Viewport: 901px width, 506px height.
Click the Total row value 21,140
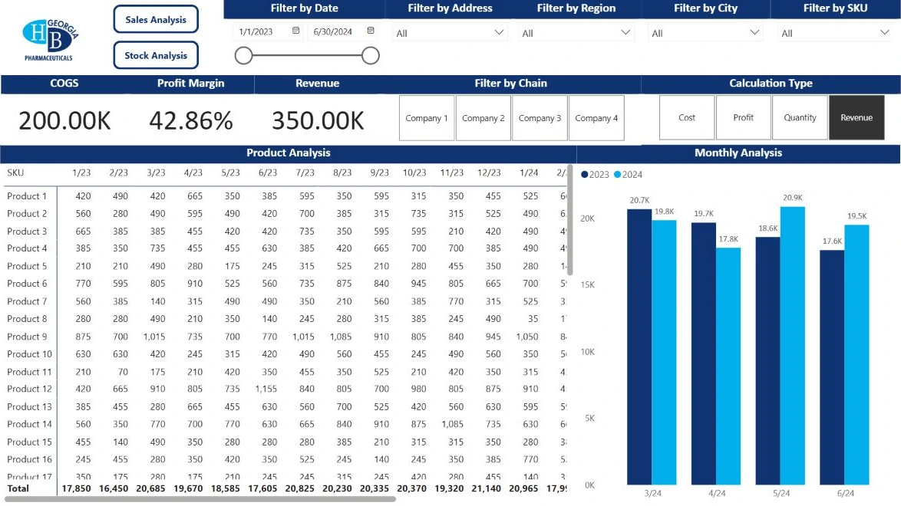[x=486, y=489]
